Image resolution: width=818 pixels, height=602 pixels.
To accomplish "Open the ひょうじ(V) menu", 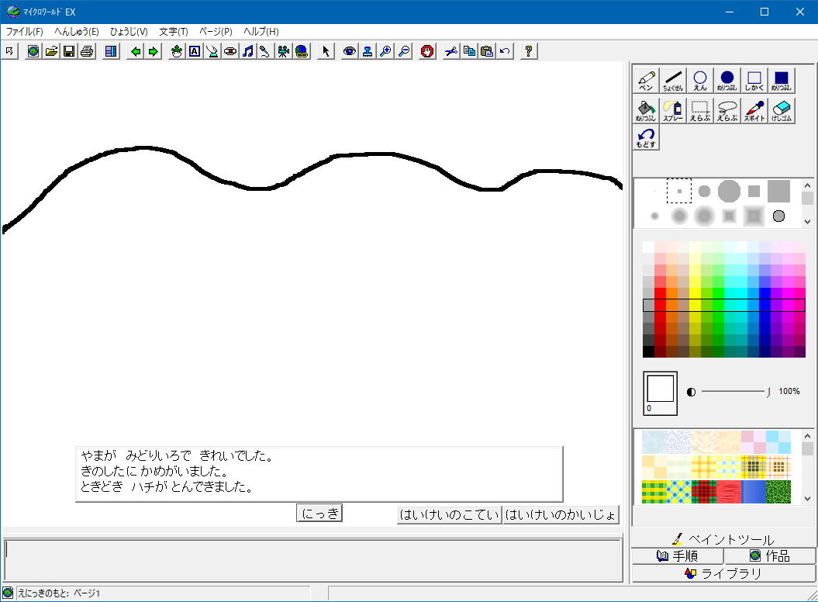I will tap(129, 32).
